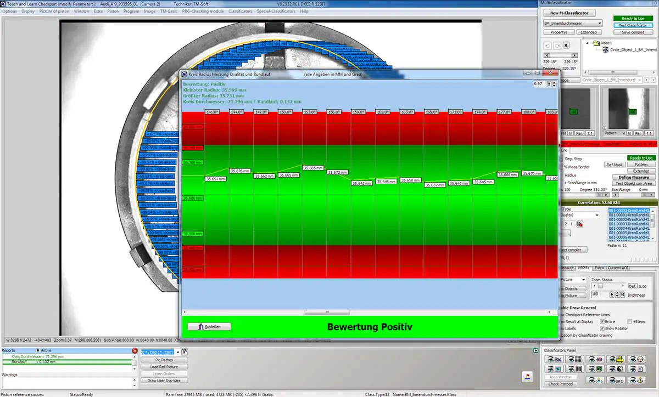The image size is (659, 397).
Task: Select 001-00002-KreisRand pattern list entry
Action: point(630,219)
